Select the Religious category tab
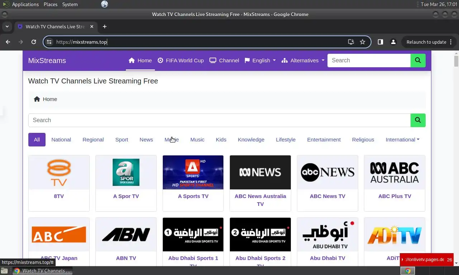 tap(363, 140)
